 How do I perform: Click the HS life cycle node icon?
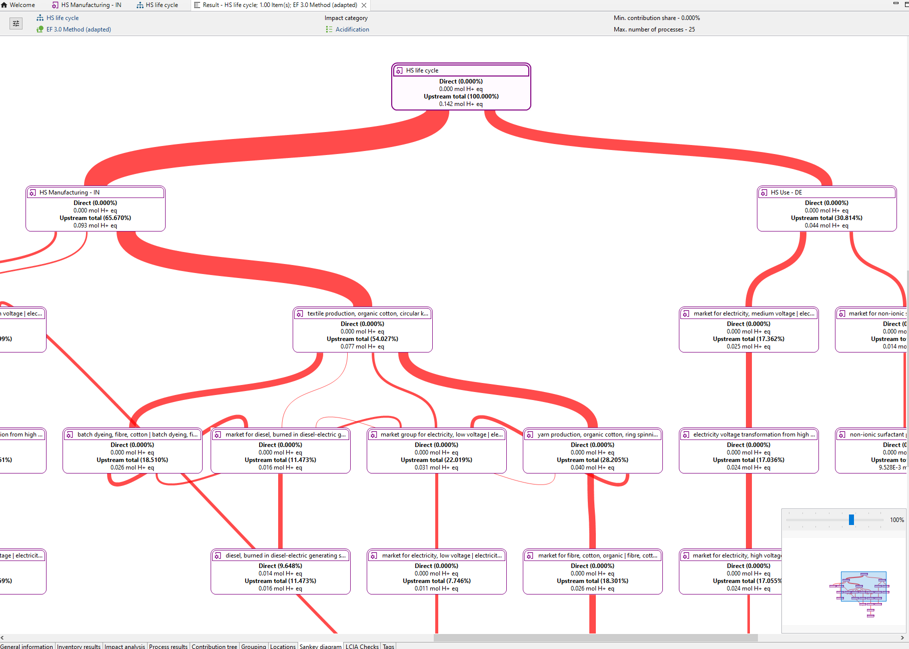(x=399, y=71)
